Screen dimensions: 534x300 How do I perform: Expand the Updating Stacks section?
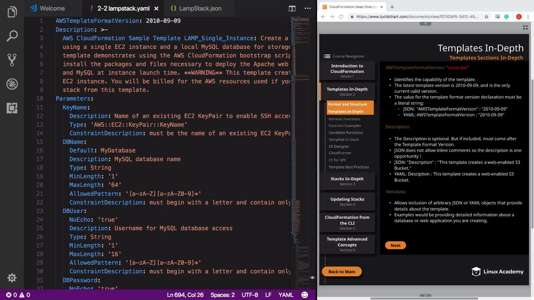click(x=347, y=201)
